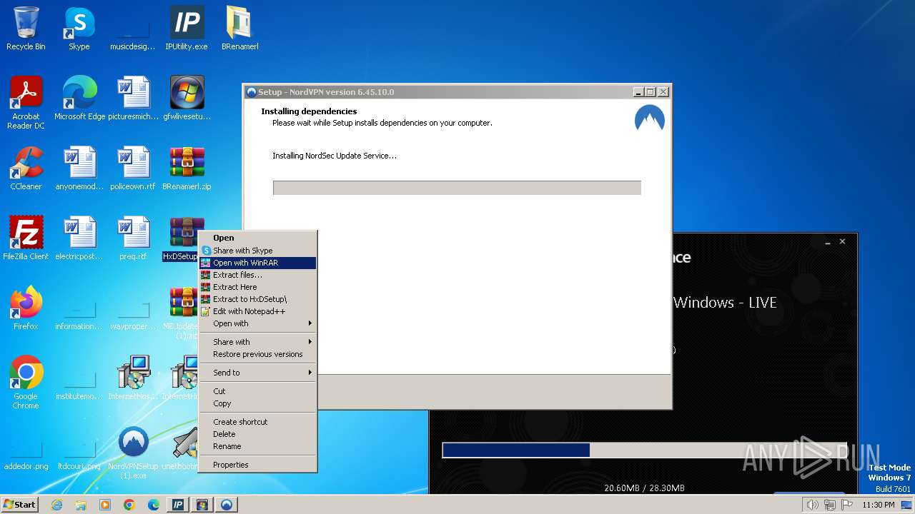Click the download progress bar in black window

[x=644, y=450]
